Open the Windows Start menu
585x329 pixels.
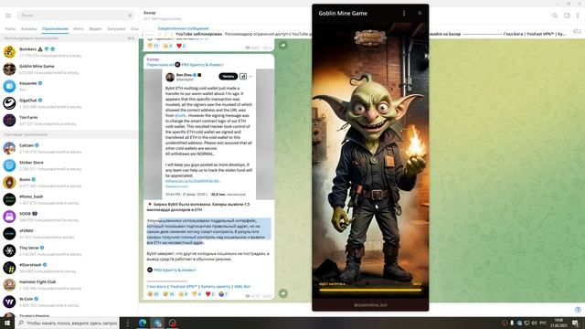tap(7, 323)
